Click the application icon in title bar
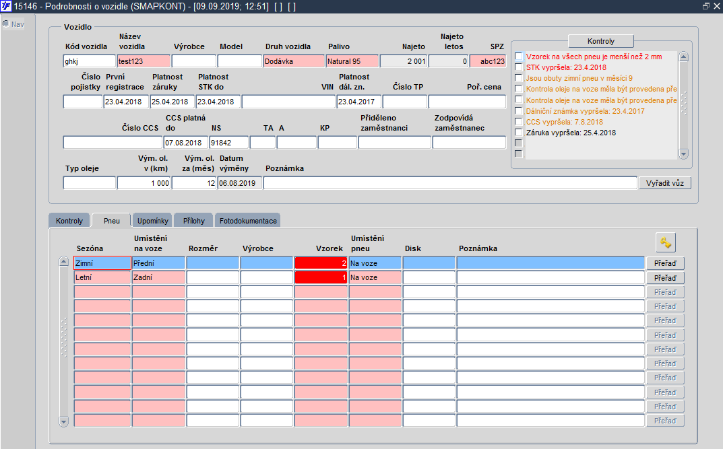Image resolution: width=723 pixels, height=449 pixels. tap(6, 7)
